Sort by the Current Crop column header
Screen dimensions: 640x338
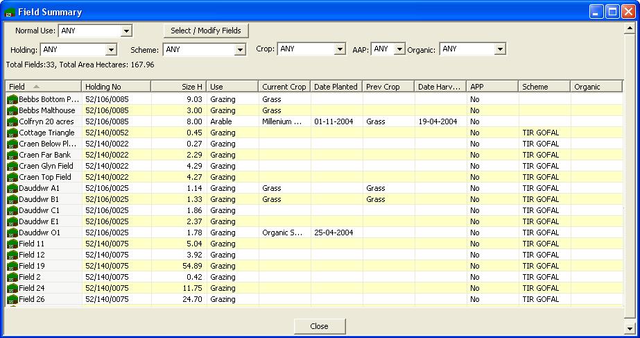tap(284, 87)
